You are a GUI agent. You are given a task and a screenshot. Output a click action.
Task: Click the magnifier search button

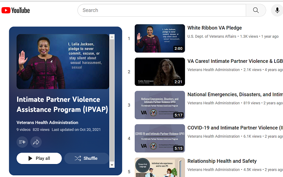coord(256,10)
